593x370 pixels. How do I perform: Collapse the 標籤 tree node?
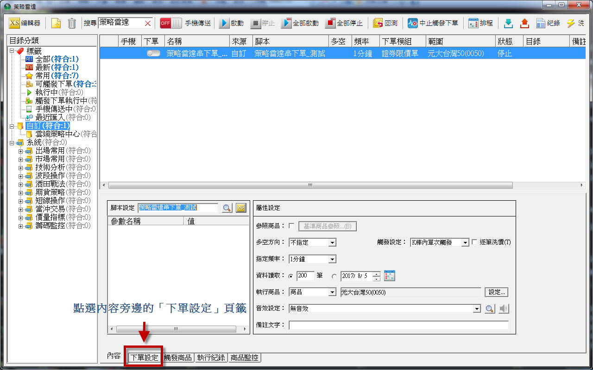coord(12,51)
